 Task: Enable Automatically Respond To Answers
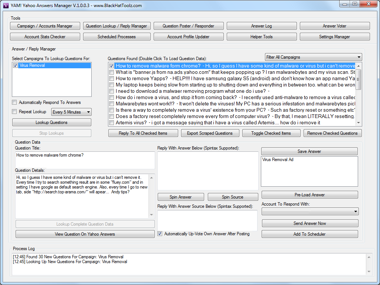coord(14,102)
